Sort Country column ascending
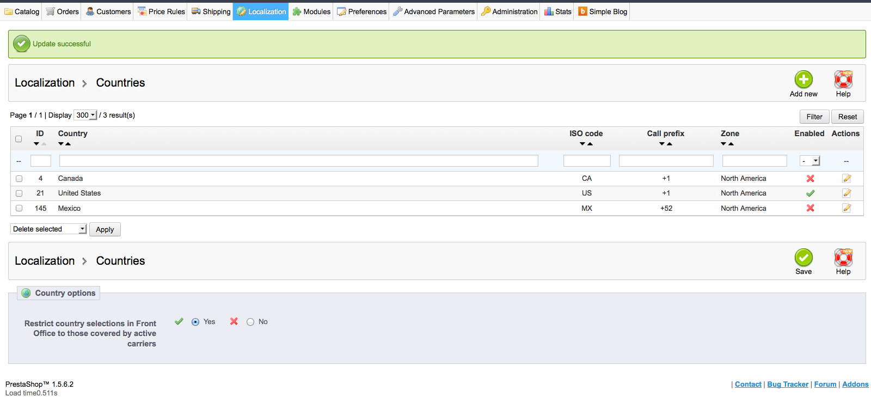The width and height of the screenshot is (871, 402). pos(68,144)
